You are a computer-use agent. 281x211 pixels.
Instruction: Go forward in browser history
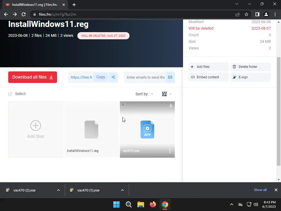click(x=15, y=14)
